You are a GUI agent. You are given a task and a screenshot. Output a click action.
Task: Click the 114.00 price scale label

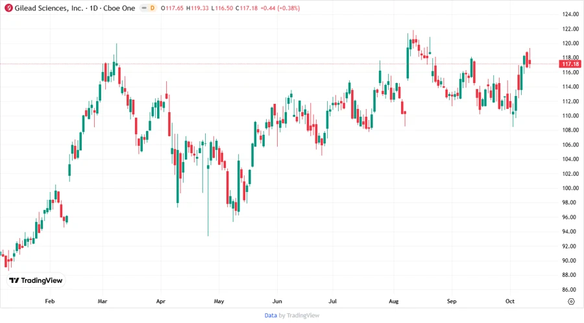click(570, 87)
